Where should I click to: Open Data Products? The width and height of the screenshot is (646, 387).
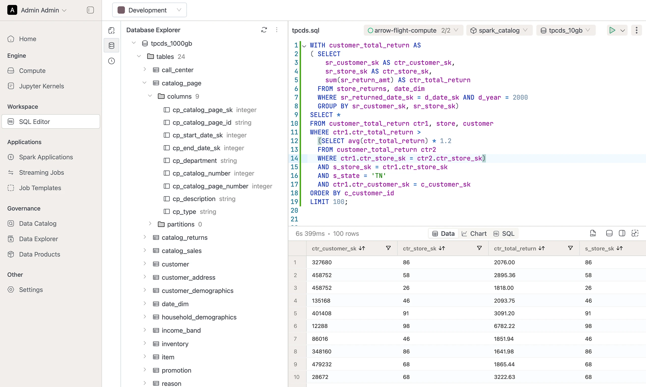(x=39, y=254)
